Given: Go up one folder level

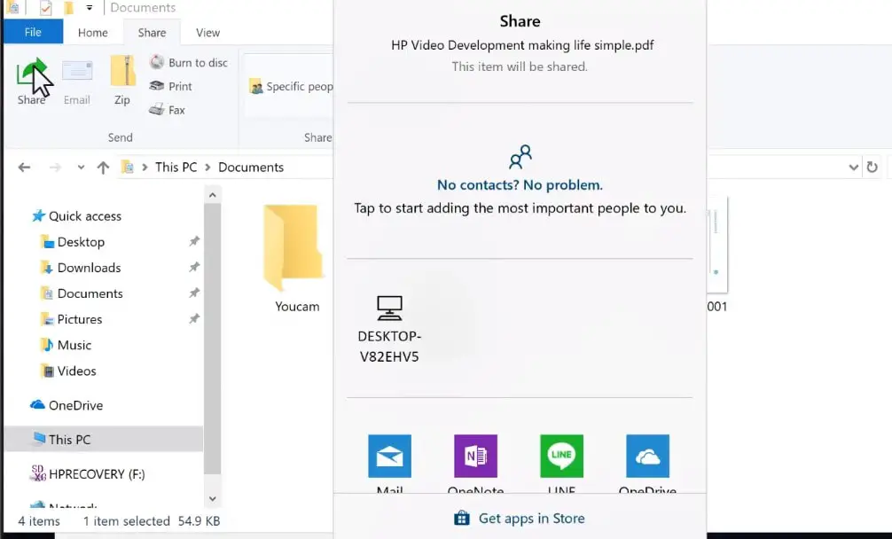Looking at the screenshot, I should pos(103,168).
